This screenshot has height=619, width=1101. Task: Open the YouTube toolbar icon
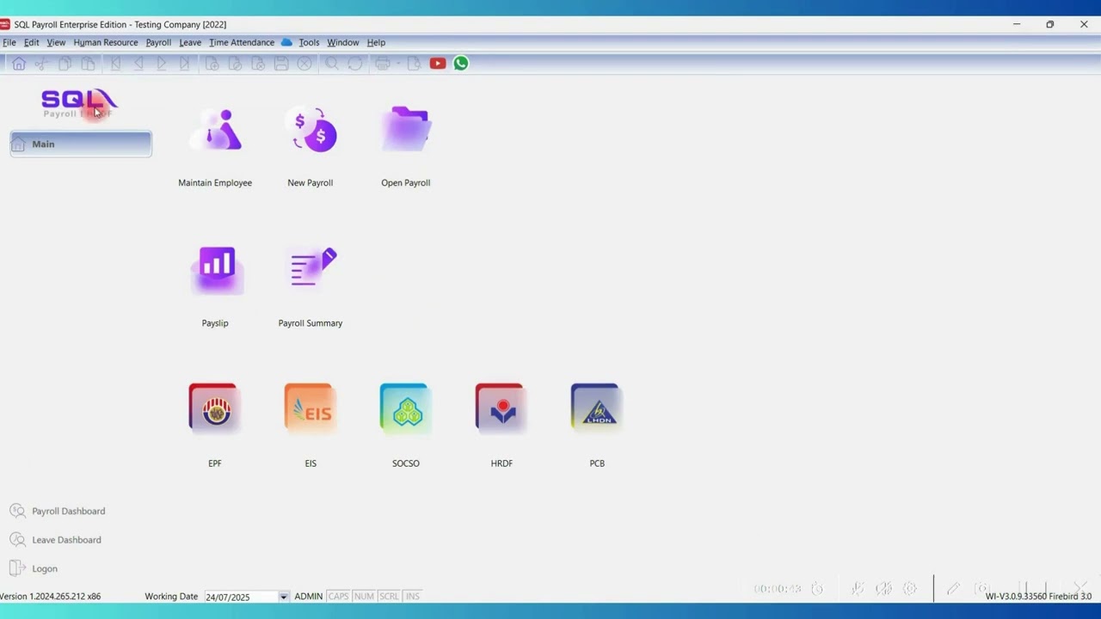click(438, 64)
